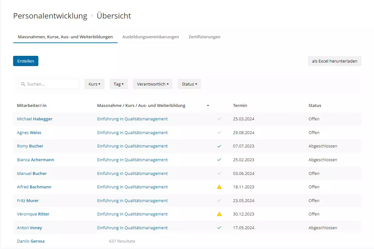Viewport: 374px width, 249px height.
Task: Sort by the Massnahme column arrow
Action: [208, 106]
